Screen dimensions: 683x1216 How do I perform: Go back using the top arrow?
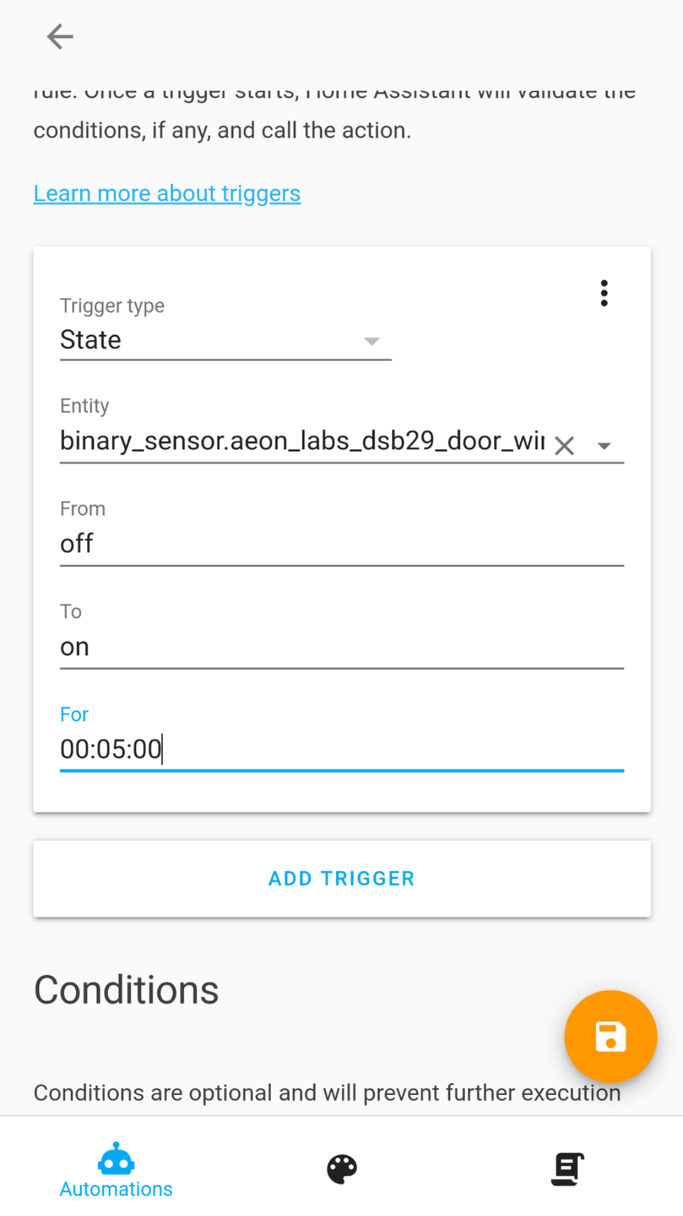[60, 37]
